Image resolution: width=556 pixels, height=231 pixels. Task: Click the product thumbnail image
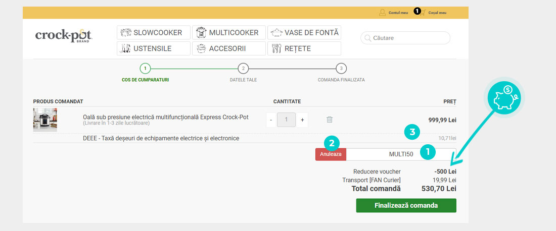pyautogui.click(x=45, y=120)
